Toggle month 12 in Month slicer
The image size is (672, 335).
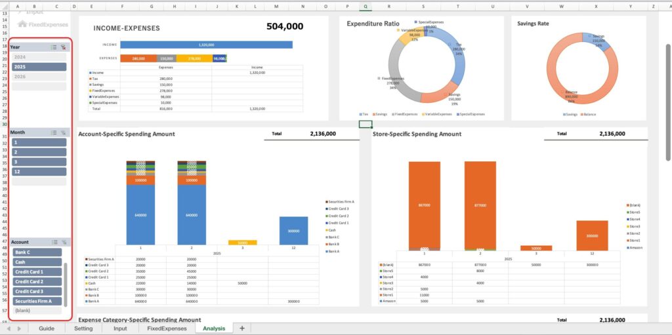(39, 172)
